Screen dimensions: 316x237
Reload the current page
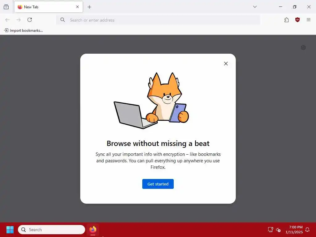(x=30, y=20)
